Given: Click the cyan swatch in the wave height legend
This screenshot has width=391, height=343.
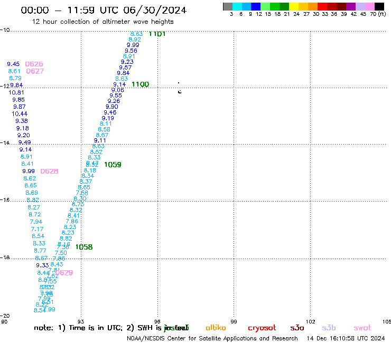Looking at the screenshot, I should pos(237,6).
